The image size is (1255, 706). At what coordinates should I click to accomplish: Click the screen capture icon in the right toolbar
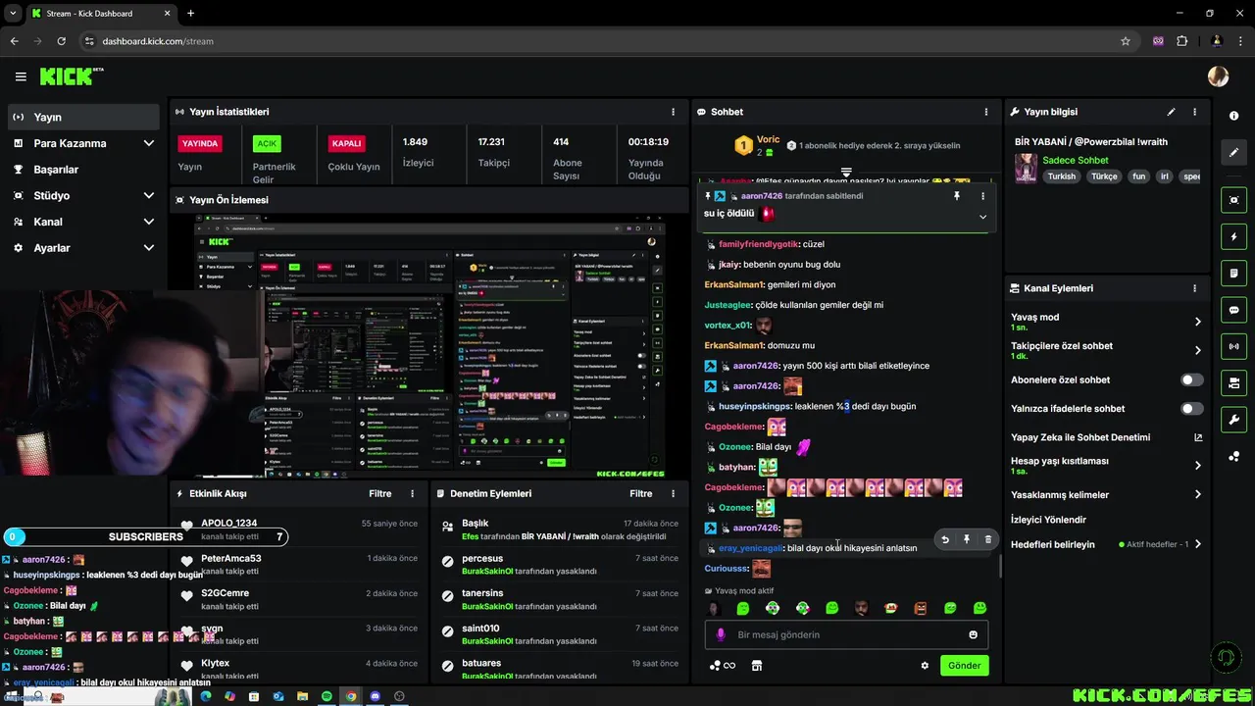click(1233, 200)
